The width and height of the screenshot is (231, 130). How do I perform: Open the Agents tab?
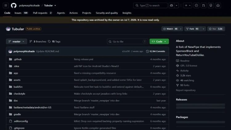tap(61, 13)
